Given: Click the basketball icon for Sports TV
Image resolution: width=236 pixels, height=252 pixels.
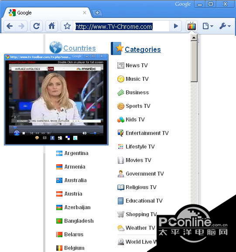Looking at the screenshot, I should 120,106.
